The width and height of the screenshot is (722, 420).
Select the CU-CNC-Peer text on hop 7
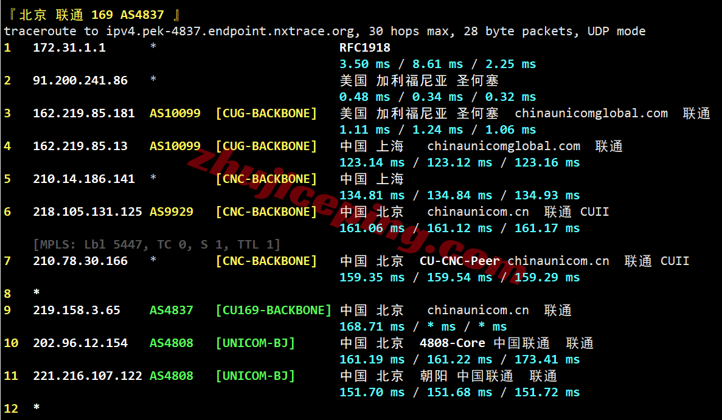pos(460,261)
